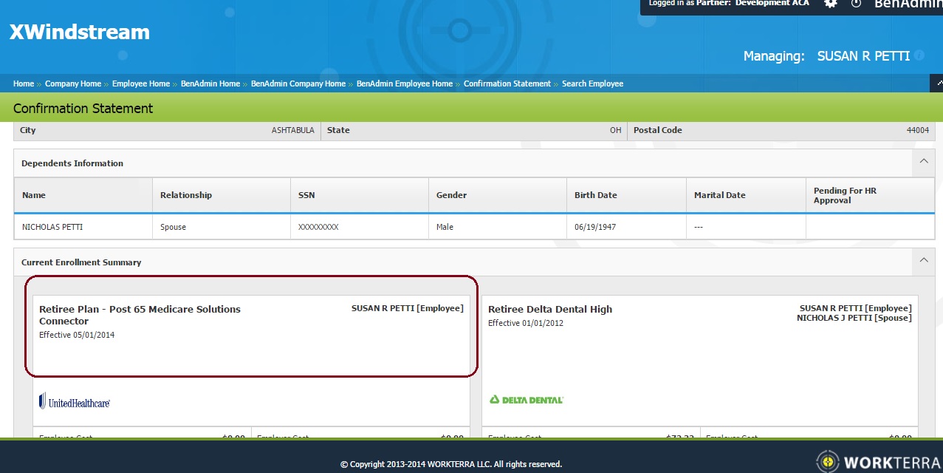Select BenAdmin Employee Home breadcrumb
The height and width of the screenshot is (473, 943).
tap(405, 84)
